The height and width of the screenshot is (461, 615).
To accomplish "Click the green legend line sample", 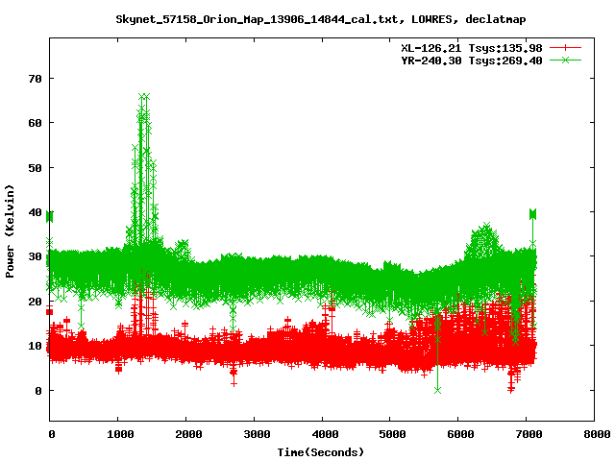I will click(x=565, y=60).
